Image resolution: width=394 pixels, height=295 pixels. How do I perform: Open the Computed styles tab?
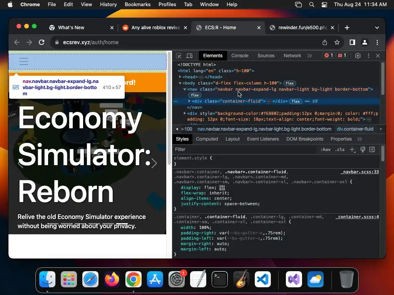coord(207,139)
